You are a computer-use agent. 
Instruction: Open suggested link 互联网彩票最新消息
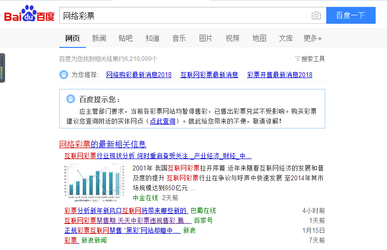pyautogui.click(x=209, y=75)
